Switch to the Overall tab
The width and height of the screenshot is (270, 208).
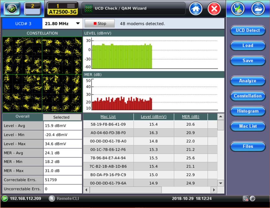tap(23, 117)
